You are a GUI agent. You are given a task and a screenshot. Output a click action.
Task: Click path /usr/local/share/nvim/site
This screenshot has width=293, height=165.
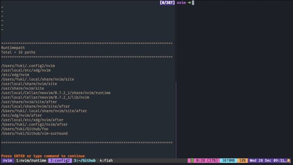click(x=29, y=83)
